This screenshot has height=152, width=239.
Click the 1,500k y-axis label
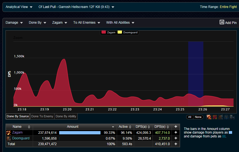[x=19, y=56]
